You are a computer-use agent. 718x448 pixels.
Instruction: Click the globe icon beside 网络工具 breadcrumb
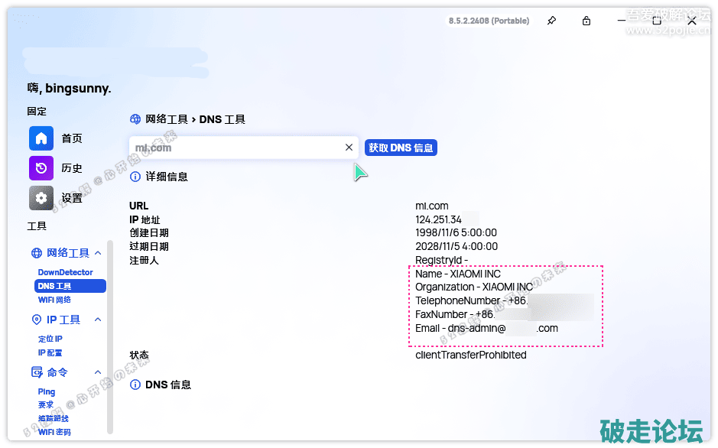tap(135, 119)
